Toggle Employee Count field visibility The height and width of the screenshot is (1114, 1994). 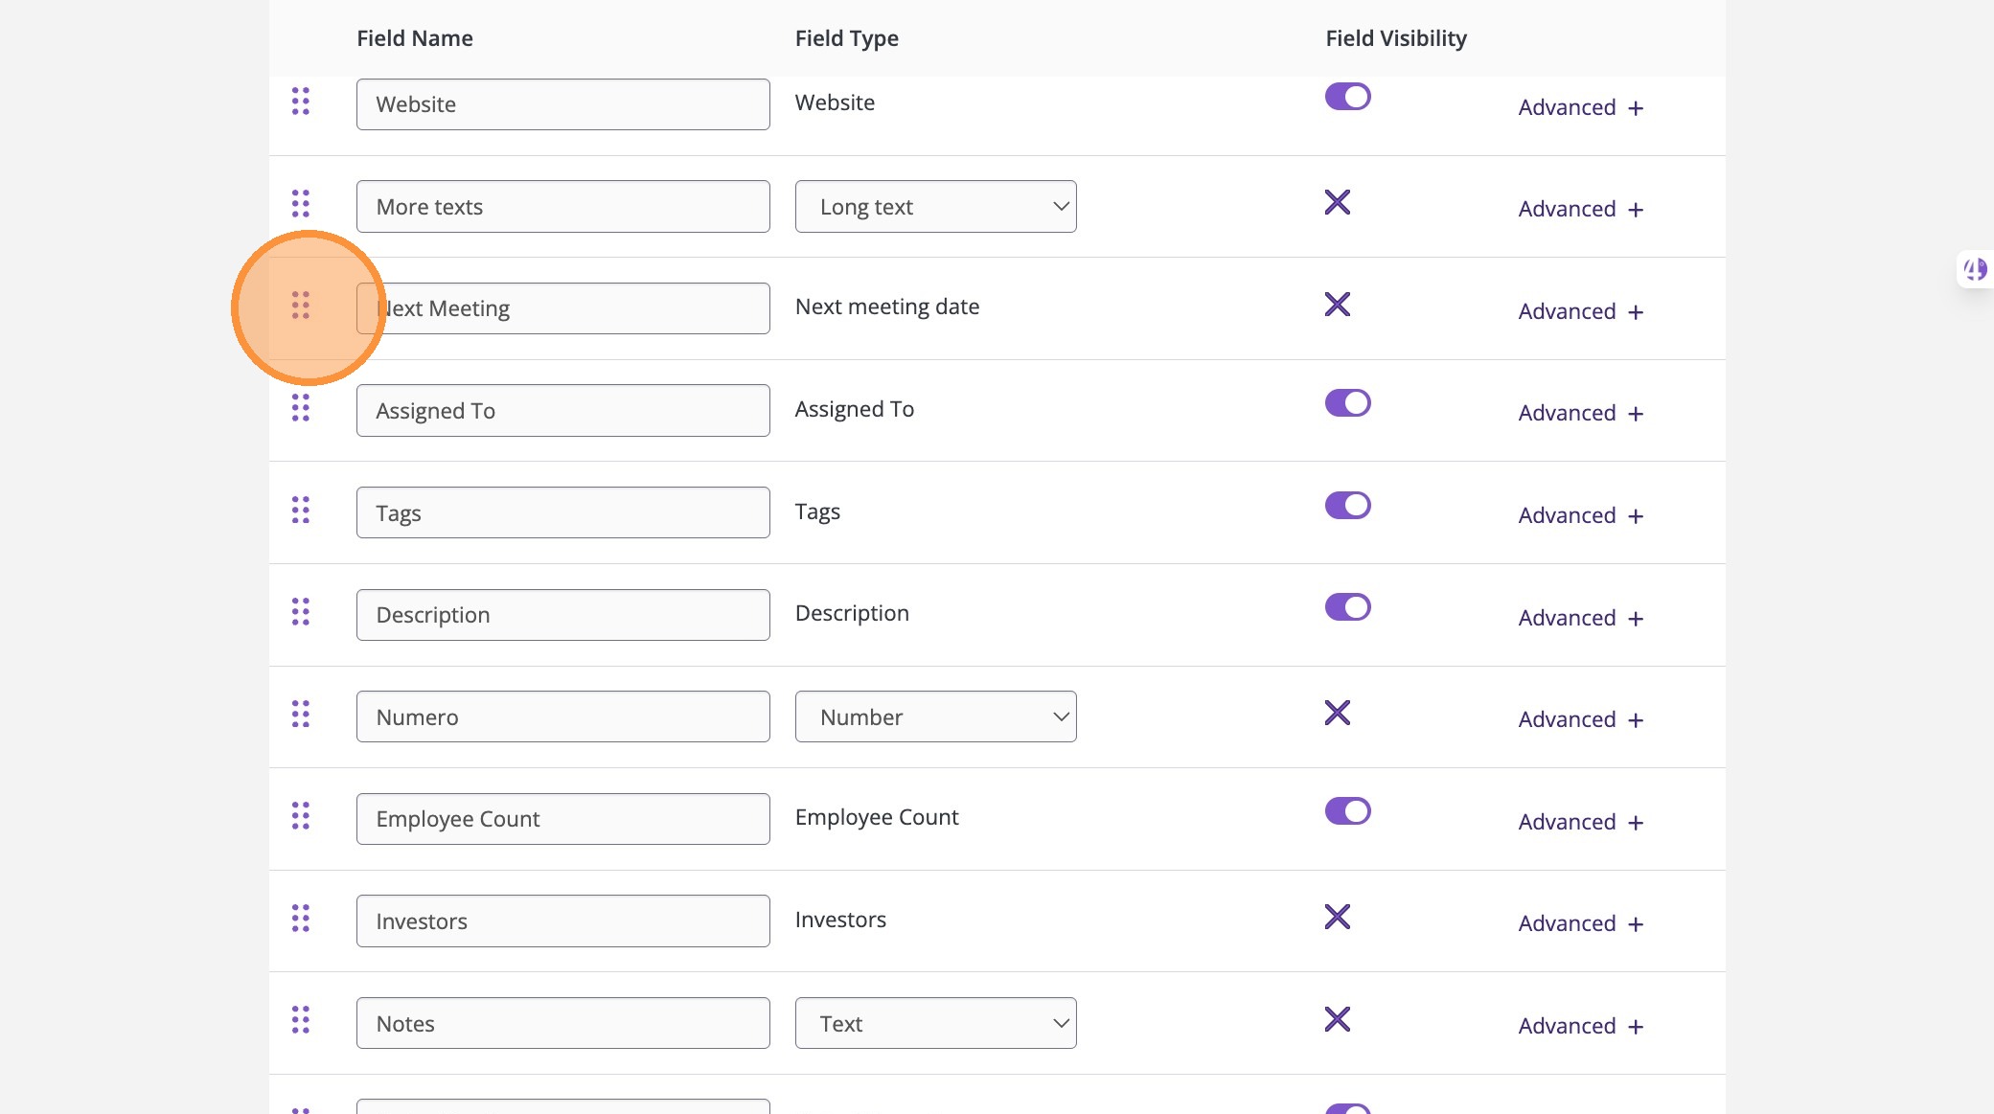coord(1347,811)
